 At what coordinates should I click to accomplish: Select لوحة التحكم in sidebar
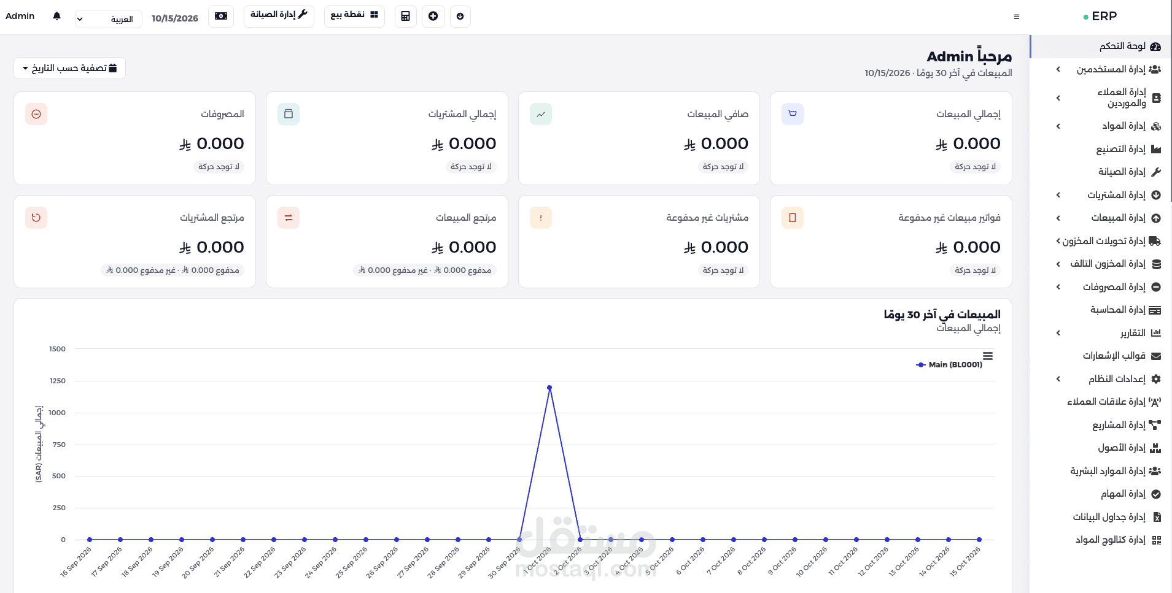pos(1100,46)
